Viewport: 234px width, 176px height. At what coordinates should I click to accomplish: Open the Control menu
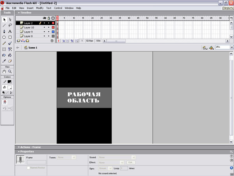point(58,8)
